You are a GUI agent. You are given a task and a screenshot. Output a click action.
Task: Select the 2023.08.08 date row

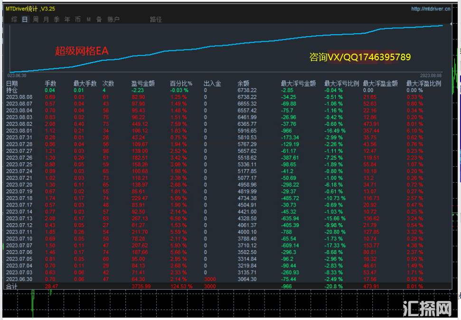pos(19,97)
